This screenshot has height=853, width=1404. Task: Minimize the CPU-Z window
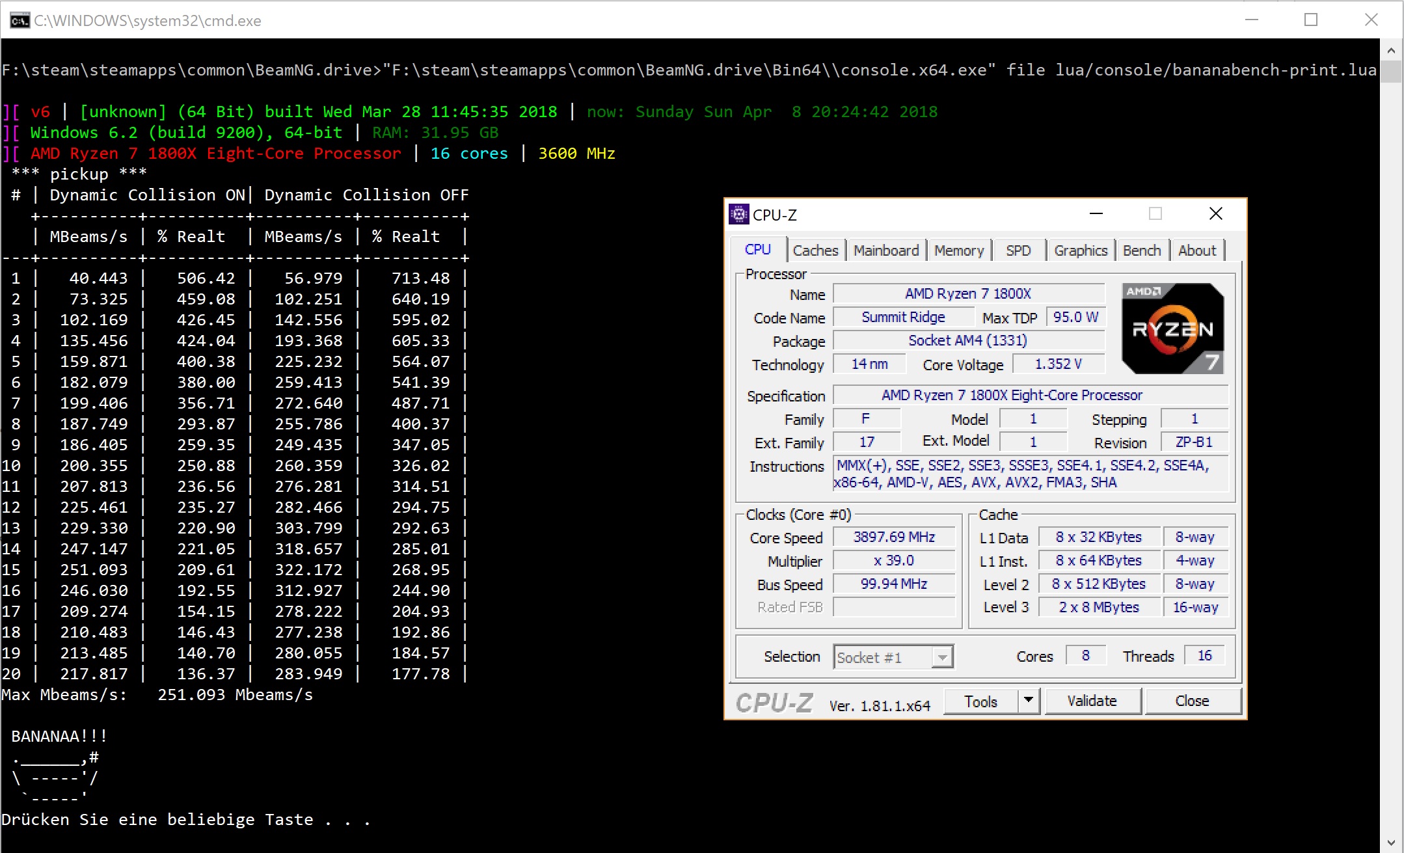[x=1096, y=214]
